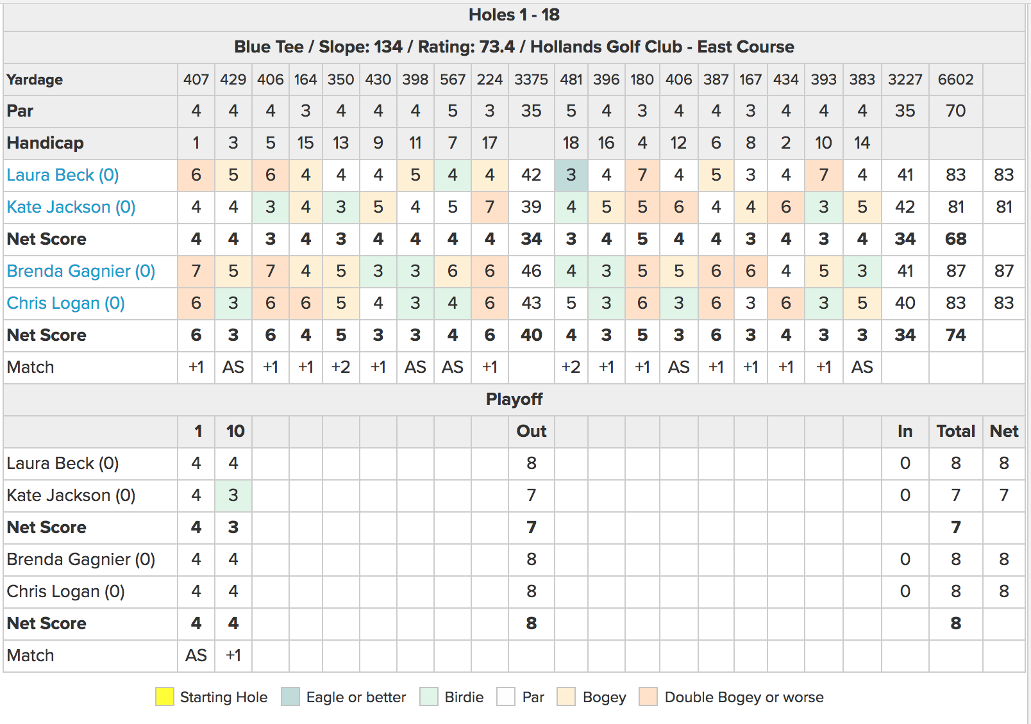Click the Birdie legend swatch

(x=429, y=696)
